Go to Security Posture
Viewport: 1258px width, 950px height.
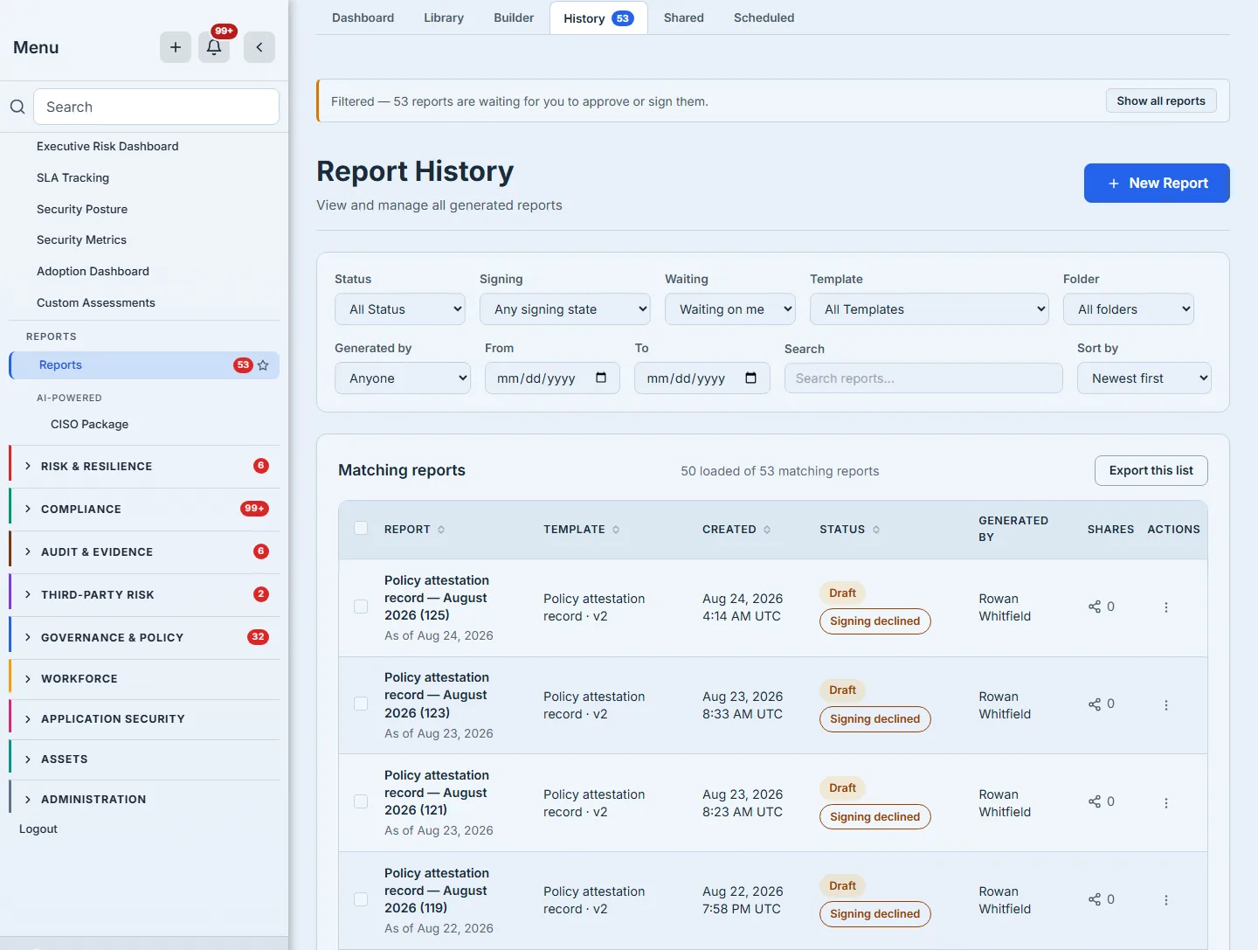click(82, 210)
